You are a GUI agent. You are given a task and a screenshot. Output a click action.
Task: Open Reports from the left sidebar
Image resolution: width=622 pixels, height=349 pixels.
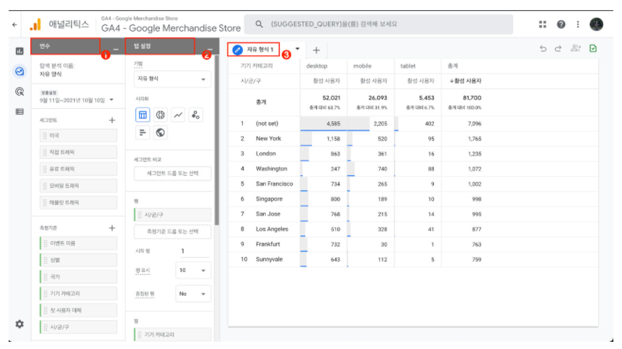[19, 51]
